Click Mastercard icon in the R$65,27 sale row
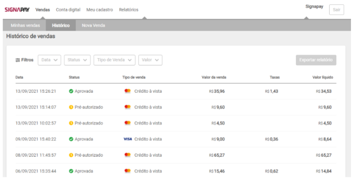The height and width of the screenshot is (181, 354). click(128, 155)
